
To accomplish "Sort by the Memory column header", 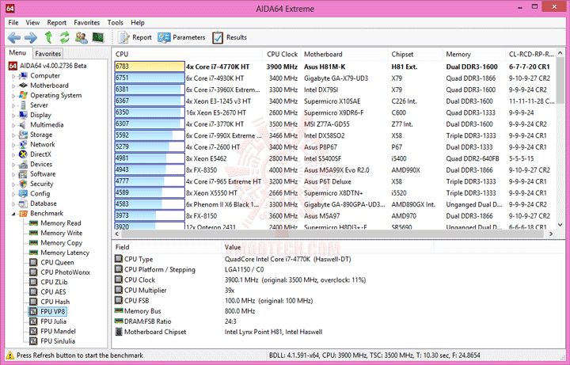I will pos(473,54).
